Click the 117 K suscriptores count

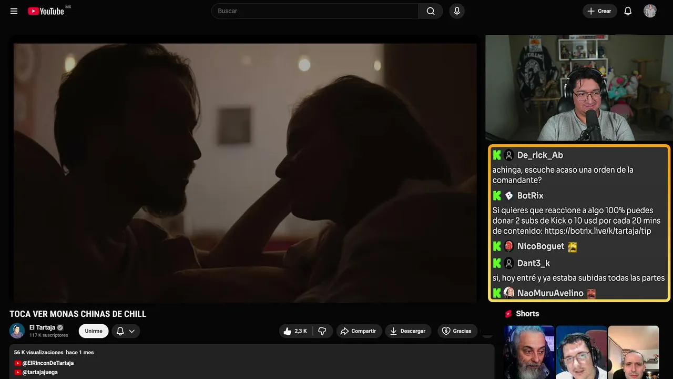[49, 335]
